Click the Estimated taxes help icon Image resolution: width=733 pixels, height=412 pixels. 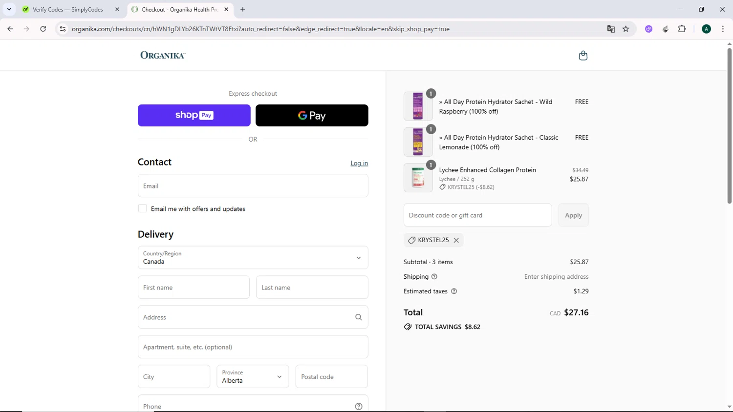click(454, 291)
